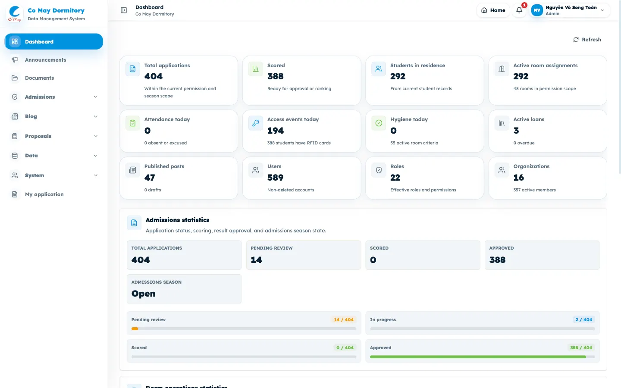Screen dimensions: 621x388
Task: Open My application menu item
Action: click(x=54, y=194)
